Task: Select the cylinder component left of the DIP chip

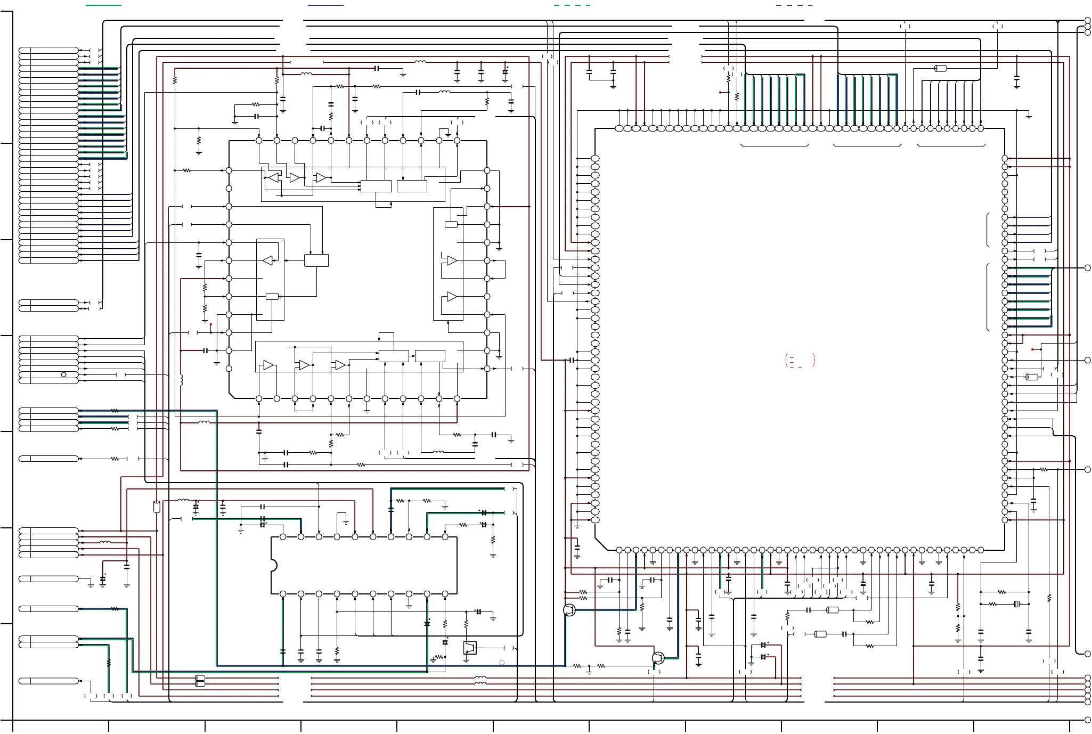Action: tap(157, 507)
